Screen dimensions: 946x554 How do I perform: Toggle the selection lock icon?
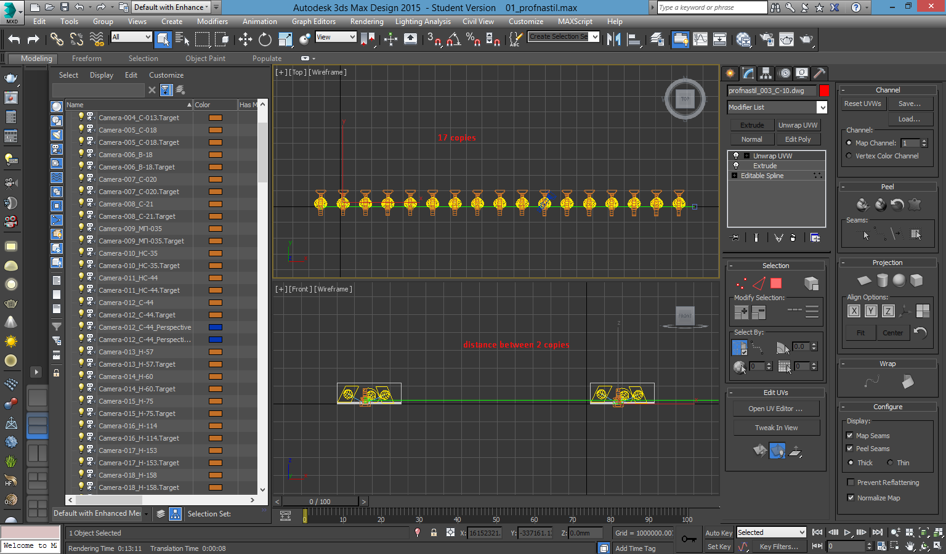(434, 533)
